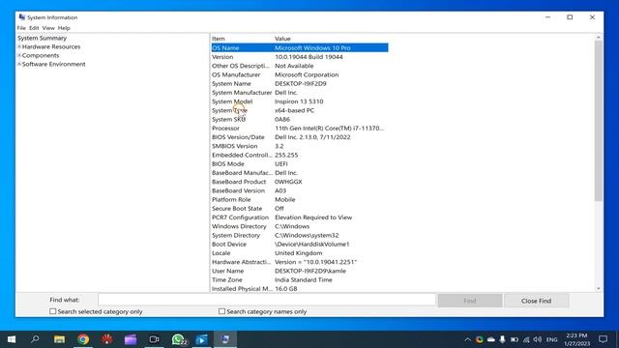Expand the Hardware Resources node

[x=19, y=46]
